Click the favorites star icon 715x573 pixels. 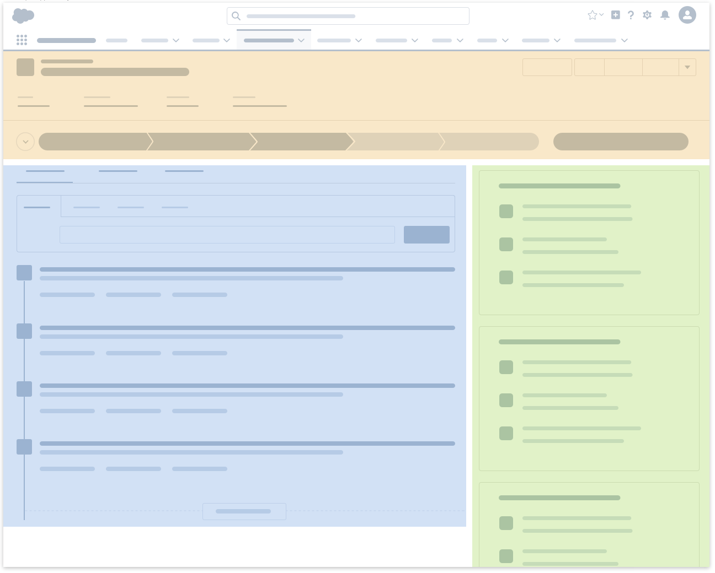pyautogui.click(x=592, y=15)
